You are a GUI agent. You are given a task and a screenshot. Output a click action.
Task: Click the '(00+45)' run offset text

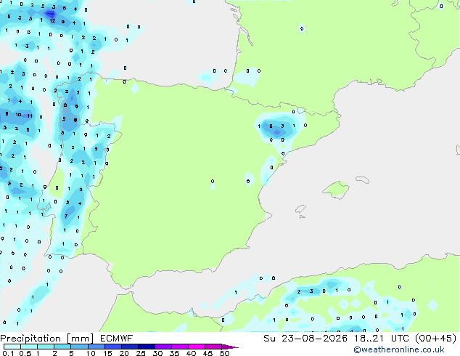(x=436, y=339)
